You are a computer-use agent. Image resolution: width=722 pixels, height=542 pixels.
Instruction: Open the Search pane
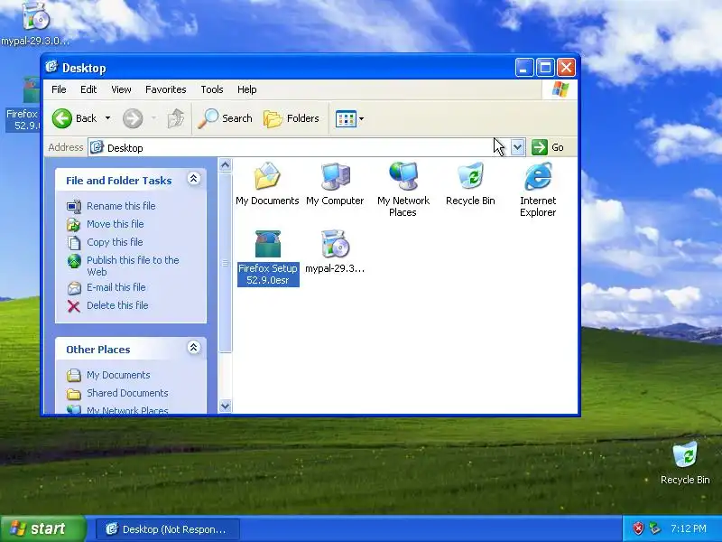pos(225,118)
